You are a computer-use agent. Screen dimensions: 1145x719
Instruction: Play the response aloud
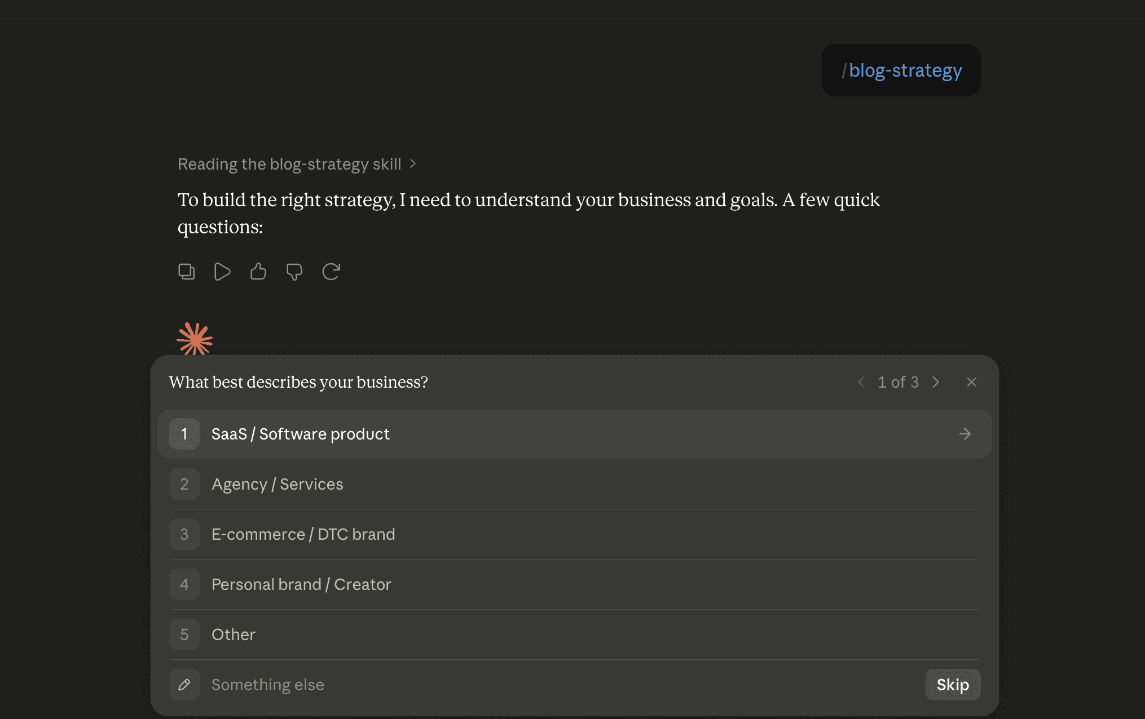point(222,272)
